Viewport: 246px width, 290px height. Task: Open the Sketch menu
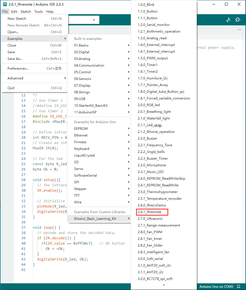pyautogui.click(x=26, y=11)
